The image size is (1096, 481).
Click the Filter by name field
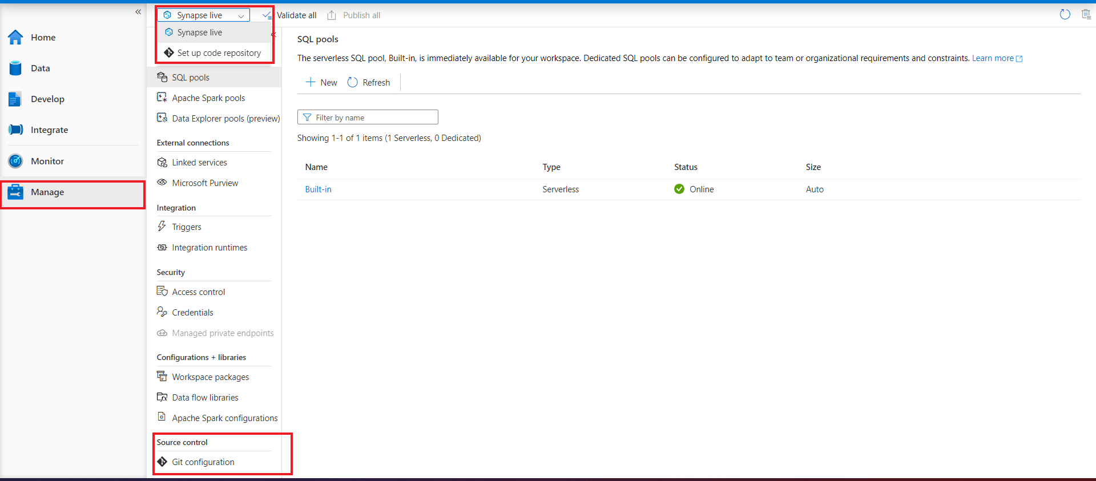pos(368,118)
